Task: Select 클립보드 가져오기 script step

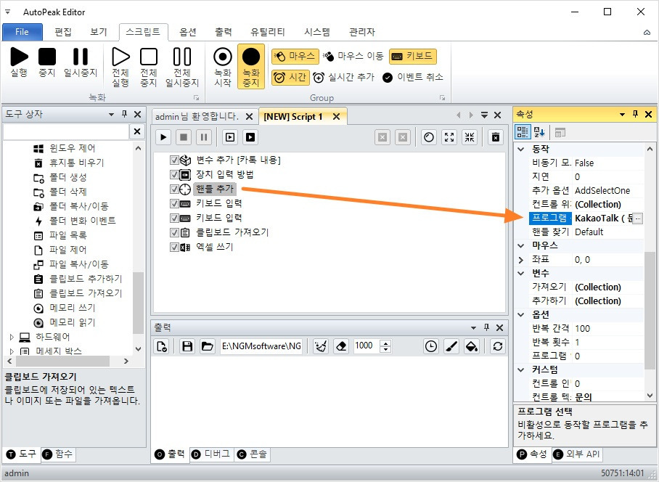Action: [232, 232]
